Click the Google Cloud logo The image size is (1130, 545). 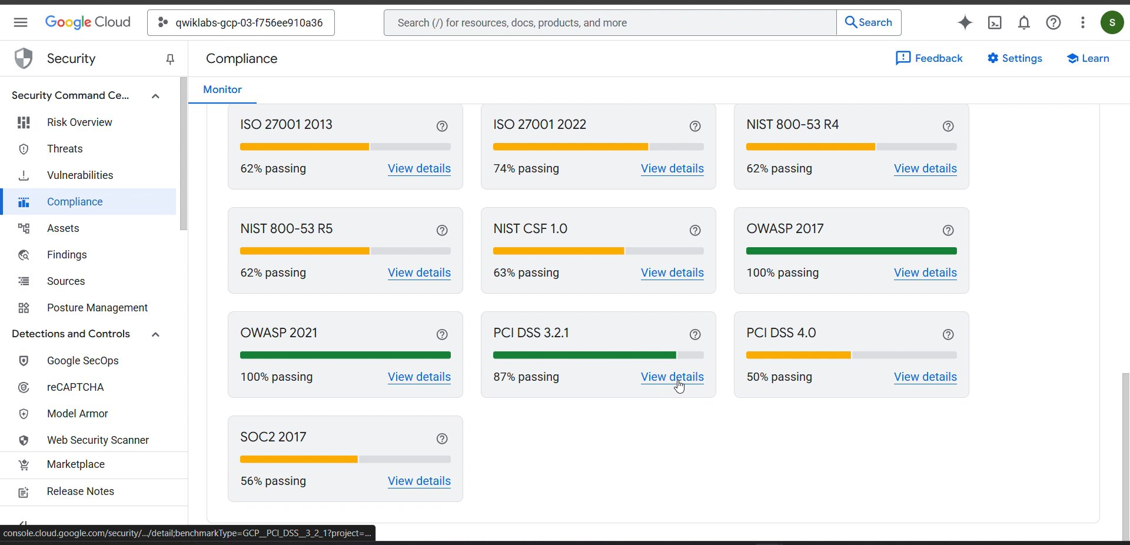(x=88, y=22)
